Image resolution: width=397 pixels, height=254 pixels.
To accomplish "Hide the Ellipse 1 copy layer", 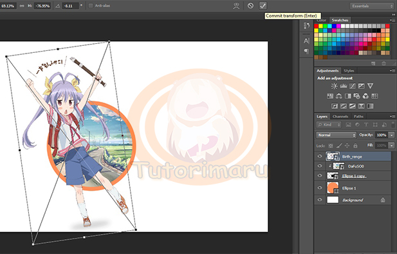I will pyautogui.click(x=320, y=175).
